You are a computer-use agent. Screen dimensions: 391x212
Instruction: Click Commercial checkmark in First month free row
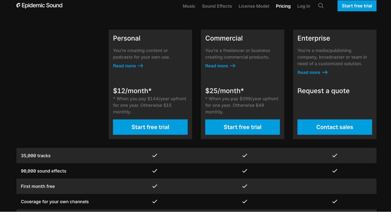(245, 186)
